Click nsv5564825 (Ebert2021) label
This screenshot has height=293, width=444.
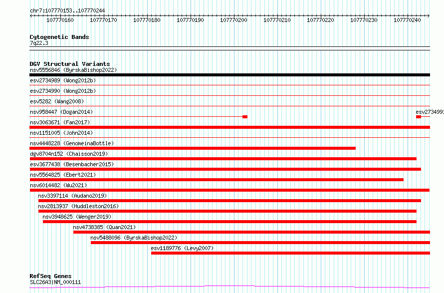[x=63, y=175]
